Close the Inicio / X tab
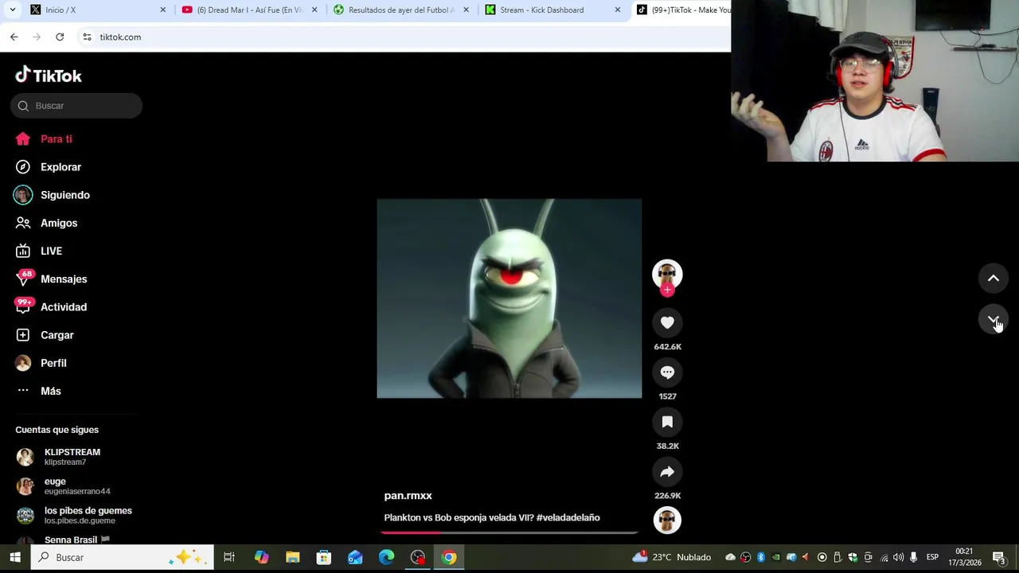This screenshot has height=573, width=1019. click(163, 10)
